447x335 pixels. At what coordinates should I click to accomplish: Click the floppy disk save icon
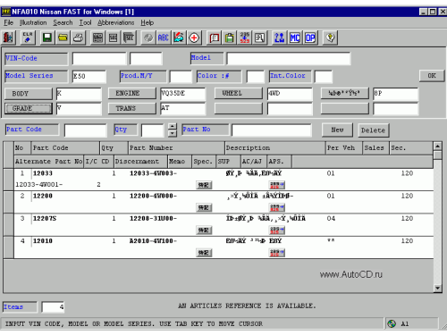(47, 38)
